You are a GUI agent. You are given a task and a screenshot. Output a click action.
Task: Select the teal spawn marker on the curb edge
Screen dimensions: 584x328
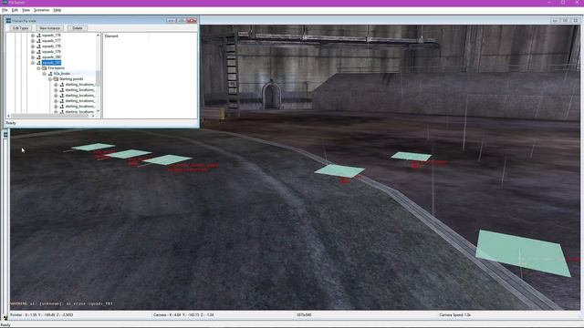(x=339, y=170)
